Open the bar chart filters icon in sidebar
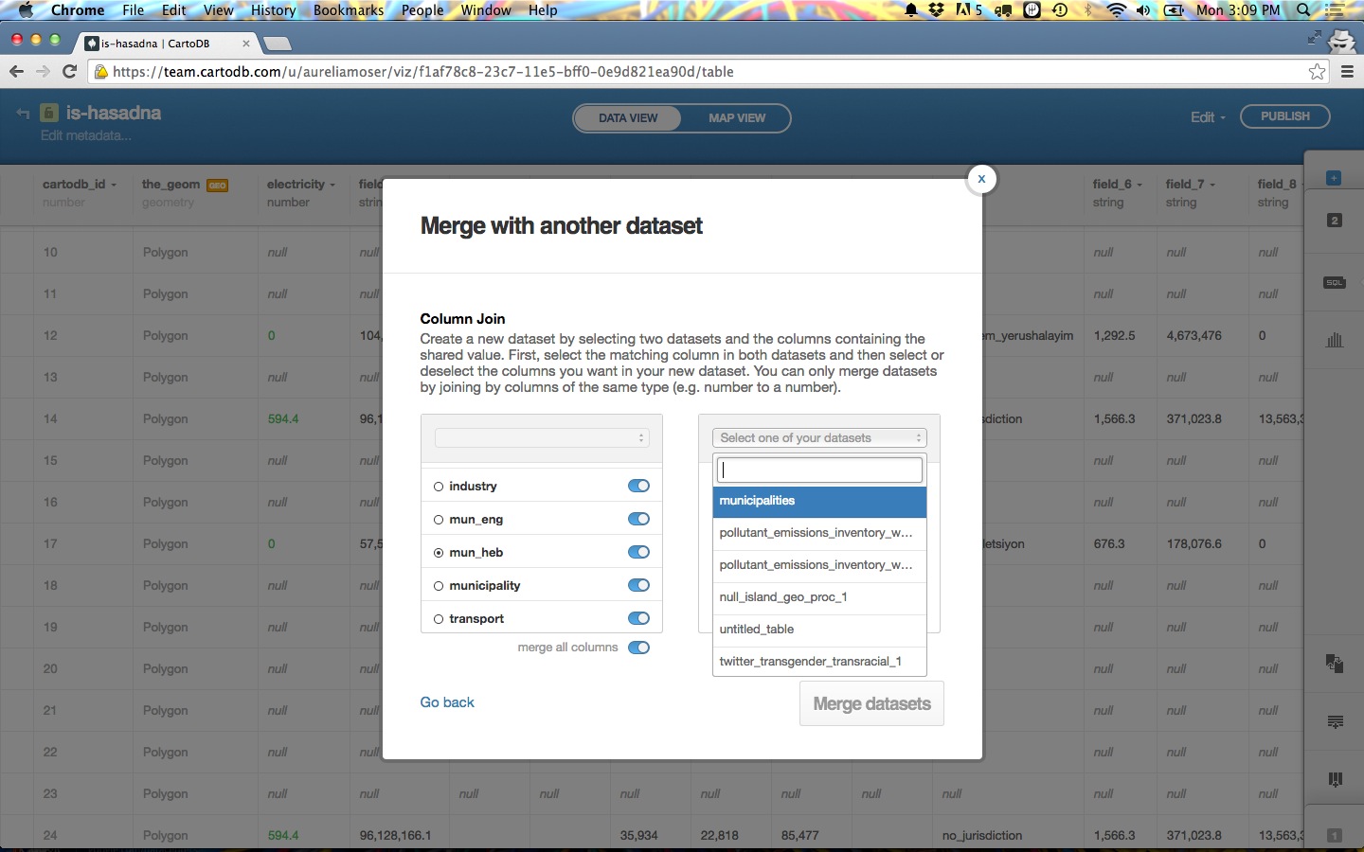Image resolution: width=1364 pixels, height=852 pixels. 1335,340
